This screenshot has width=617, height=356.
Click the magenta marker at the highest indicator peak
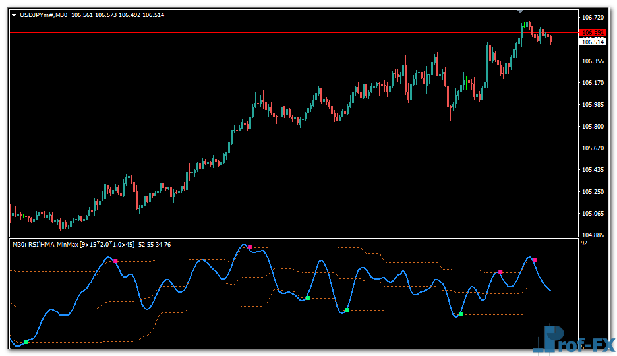coord(250,247)
